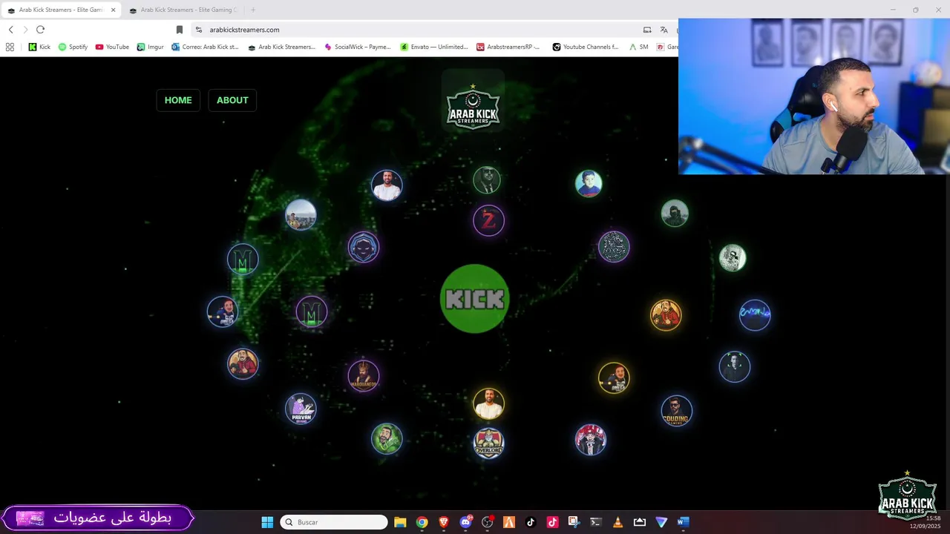This screenshot has width=950, height=534.
Task: Open the purple hooded figure avatar
Action: click(x=364, y=248)
